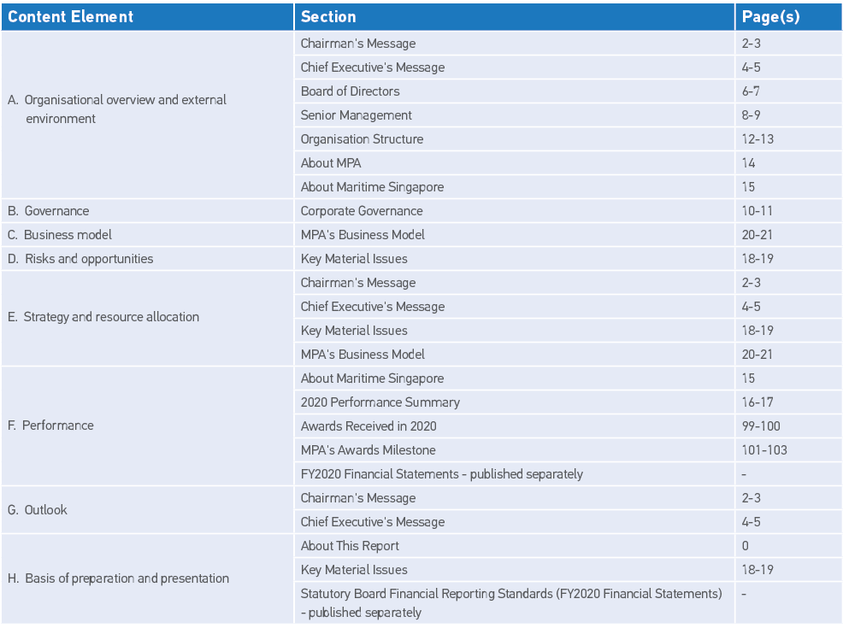Image resolution: width=843 pixels, height=634 pixels.
Task: Open the About This Report section
Action: 350,546
